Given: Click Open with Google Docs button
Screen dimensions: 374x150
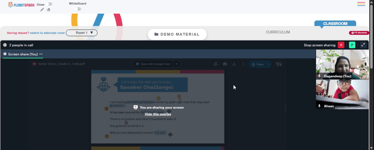Looking at the screenshot, I should (x=153, y=64).
